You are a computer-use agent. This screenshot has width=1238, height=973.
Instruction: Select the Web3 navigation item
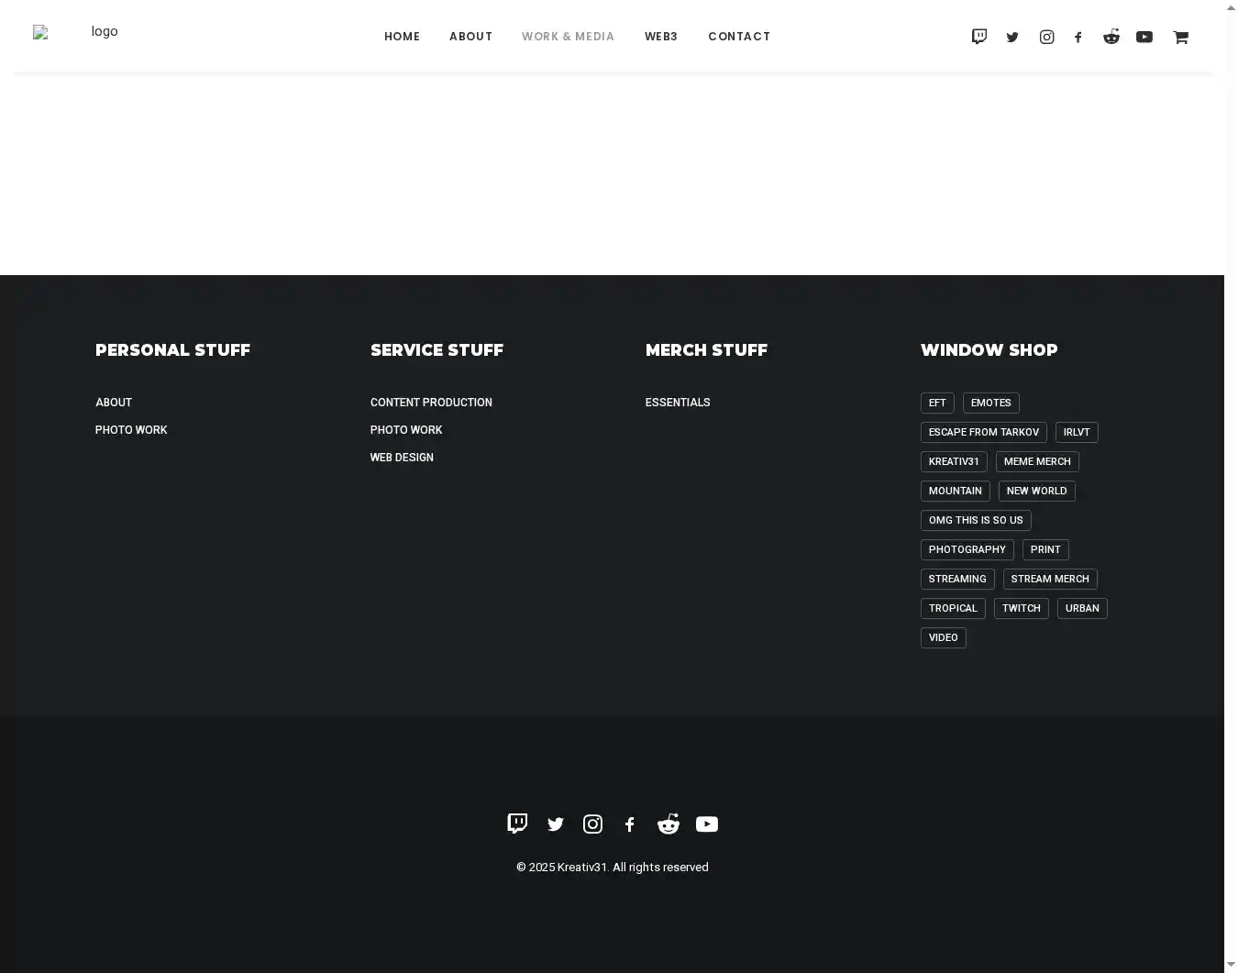(661, 37)
